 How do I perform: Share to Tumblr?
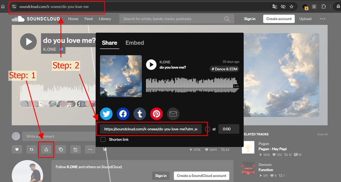[140, 114]
